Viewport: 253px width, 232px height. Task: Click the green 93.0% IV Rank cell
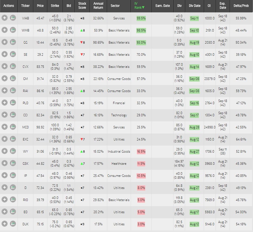(x=141, y=43)
